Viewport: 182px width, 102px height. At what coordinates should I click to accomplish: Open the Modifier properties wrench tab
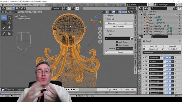[x=140, y=72]
